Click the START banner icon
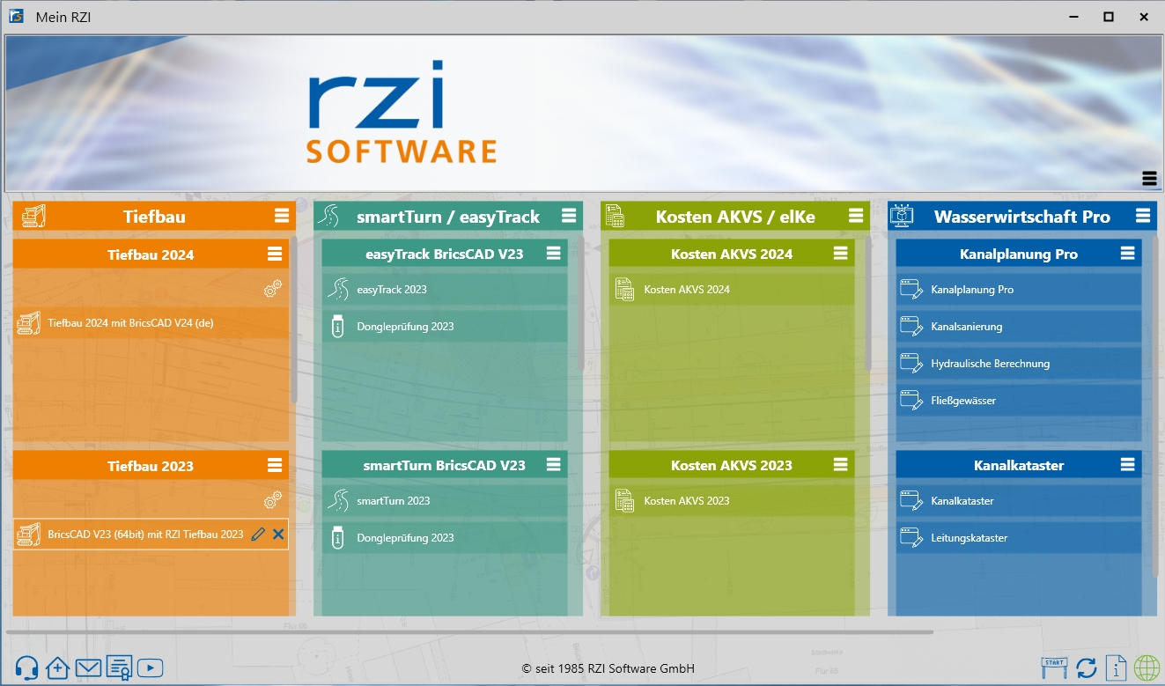Screen dimensions: 1165x686 tap(1054, 667)
